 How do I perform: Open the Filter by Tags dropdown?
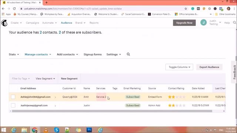coord(21,79)
